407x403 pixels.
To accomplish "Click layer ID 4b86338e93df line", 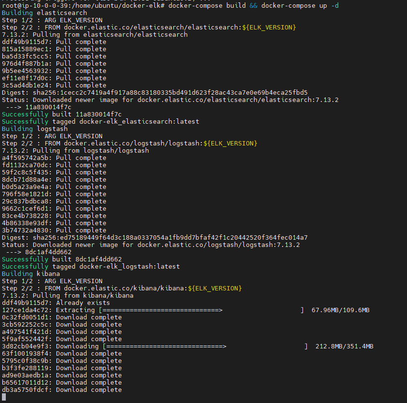I will pyautogui.click(x=54, y=223).
